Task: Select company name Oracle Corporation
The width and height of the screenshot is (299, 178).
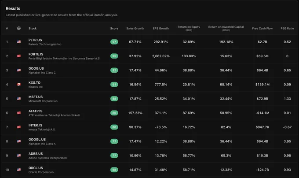Action: pos(41,172)
